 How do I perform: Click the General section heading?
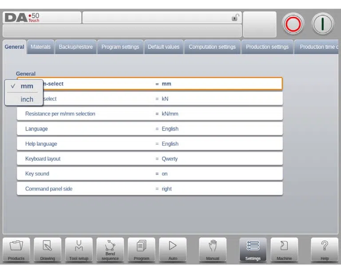[x=26, y=74]
